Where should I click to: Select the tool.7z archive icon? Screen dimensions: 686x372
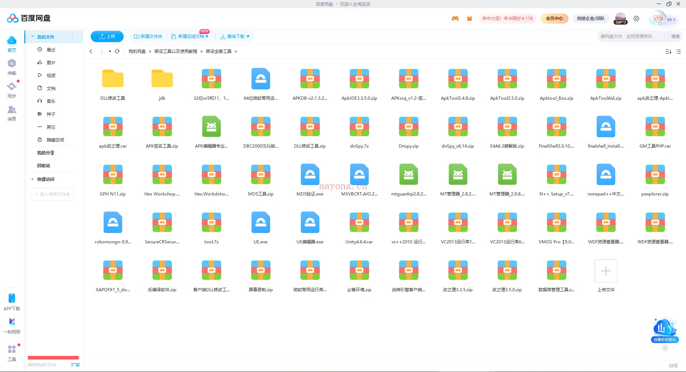pos(212,222)
